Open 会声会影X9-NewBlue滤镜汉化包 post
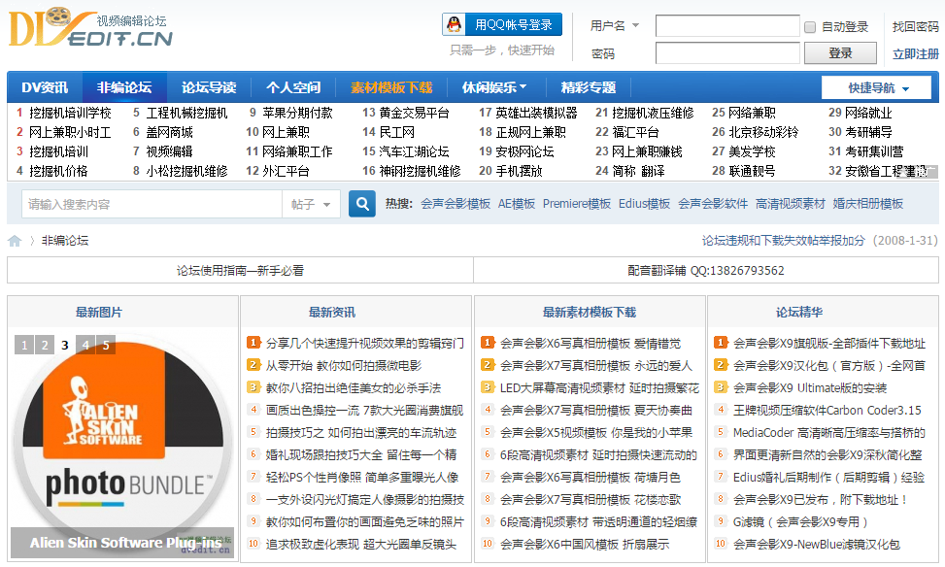This screenshot has width=945, height=567. 816,544
